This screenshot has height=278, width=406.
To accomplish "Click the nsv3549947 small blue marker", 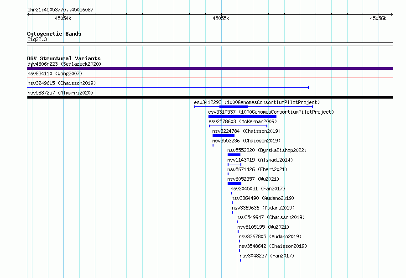I will (x=237, y=222).
